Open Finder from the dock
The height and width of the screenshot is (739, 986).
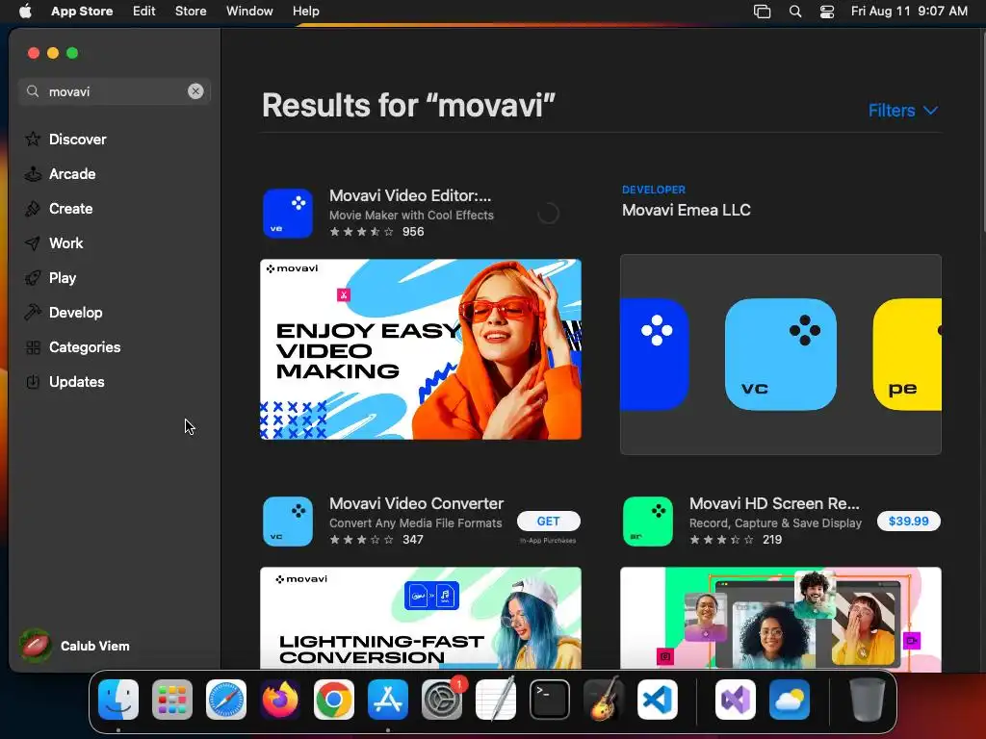coord(118,700)
